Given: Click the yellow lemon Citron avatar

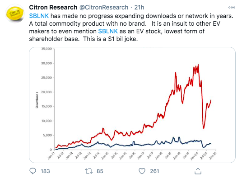Looking at the screenshot, I should click(x=15, y=14).
